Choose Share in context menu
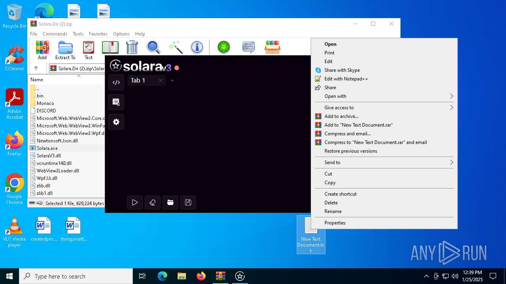The height and width of the screenshot is (284, 506). coord(384,88)
